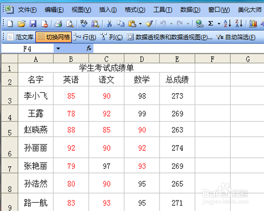Select the cell with name 赵晓燕
264x211 pixels.
tap(36, 130)
